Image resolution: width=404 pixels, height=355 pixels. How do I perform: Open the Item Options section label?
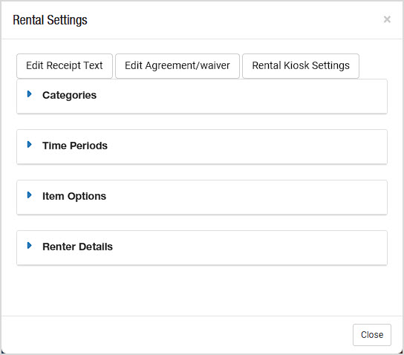[x=74, y=196]
